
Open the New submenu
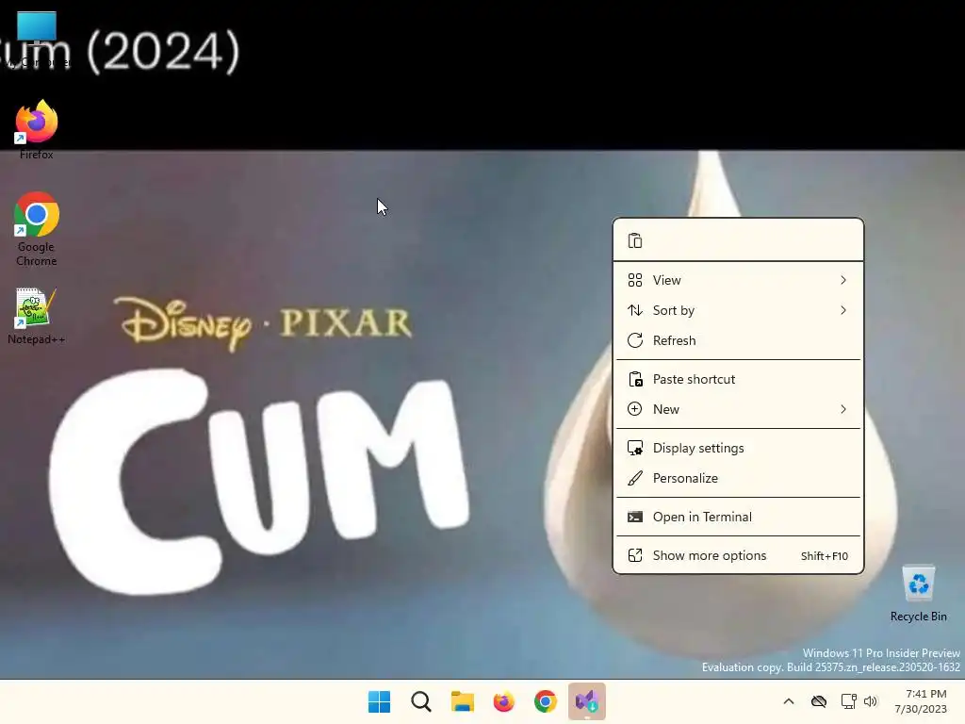coord(738,409)
